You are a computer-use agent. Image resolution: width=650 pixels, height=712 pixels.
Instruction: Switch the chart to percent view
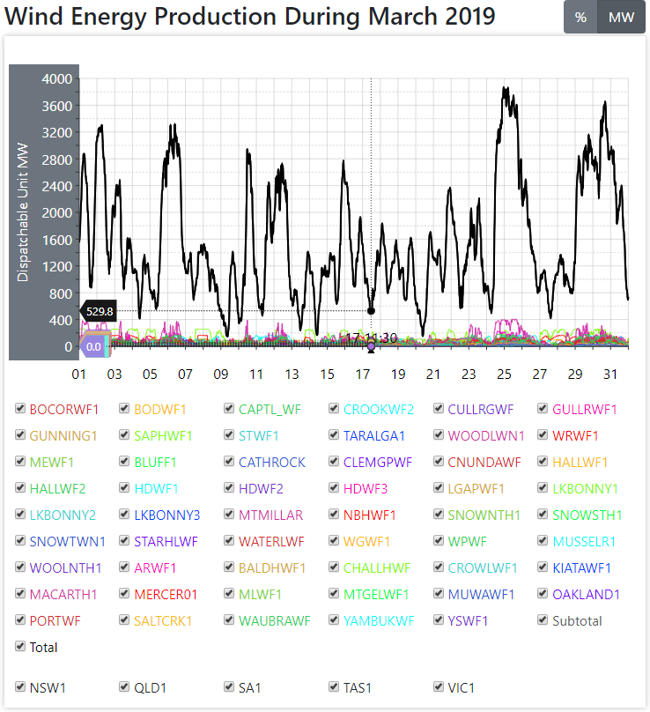pos(580,18)
